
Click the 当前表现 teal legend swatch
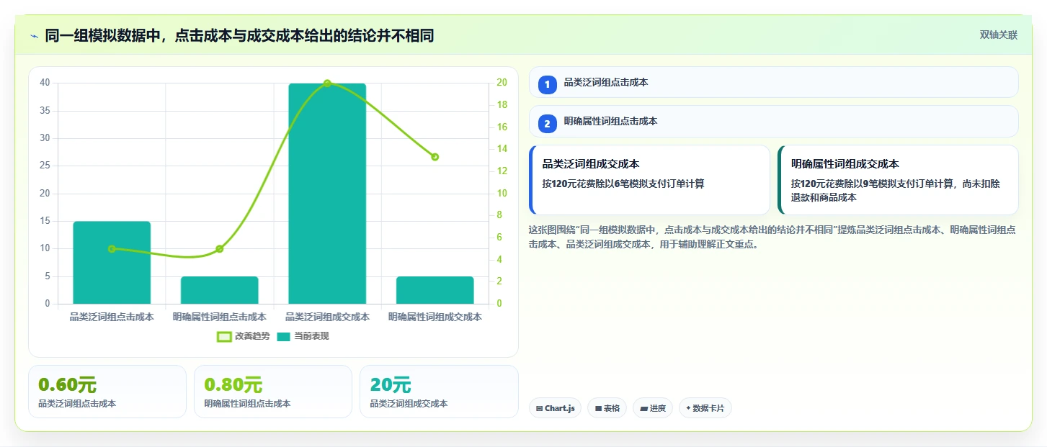point(284,336)
